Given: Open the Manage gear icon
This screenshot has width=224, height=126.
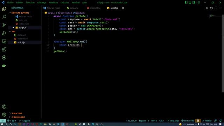Looking at the screenshot, I should coord(4,114).
